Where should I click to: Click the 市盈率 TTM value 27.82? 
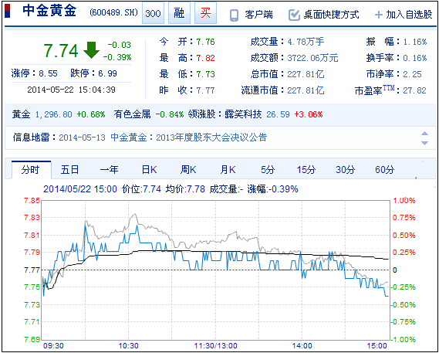click(x=414, y=90)
